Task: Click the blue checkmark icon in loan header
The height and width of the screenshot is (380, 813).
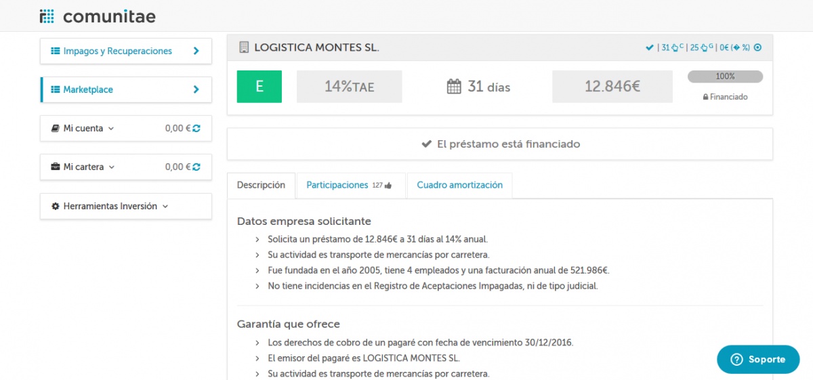Action: click(649, 47)
